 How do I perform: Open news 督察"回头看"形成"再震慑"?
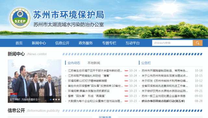(87, 96)
